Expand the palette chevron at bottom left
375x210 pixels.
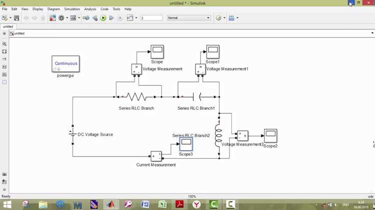tap(4, 190)
